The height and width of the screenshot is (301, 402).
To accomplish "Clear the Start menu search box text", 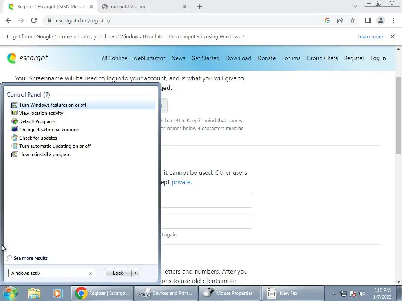I will [x=90, y=273].
